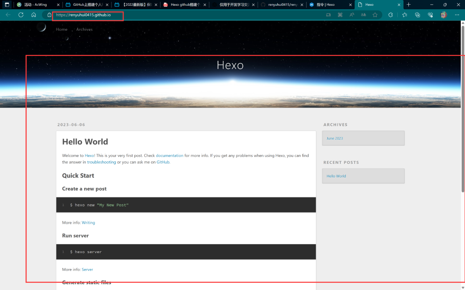Open the documentation link
Image resolution: width=465 pixels, height=290 pixels.
[x=170, y=156]
